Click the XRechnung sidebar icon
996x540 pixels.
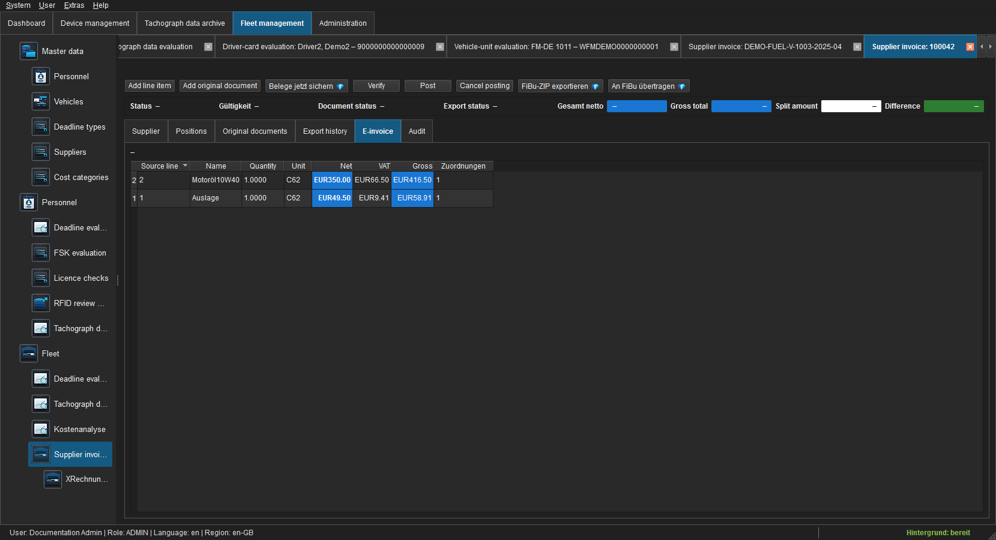pyautogui.click(x=53, y=479)
